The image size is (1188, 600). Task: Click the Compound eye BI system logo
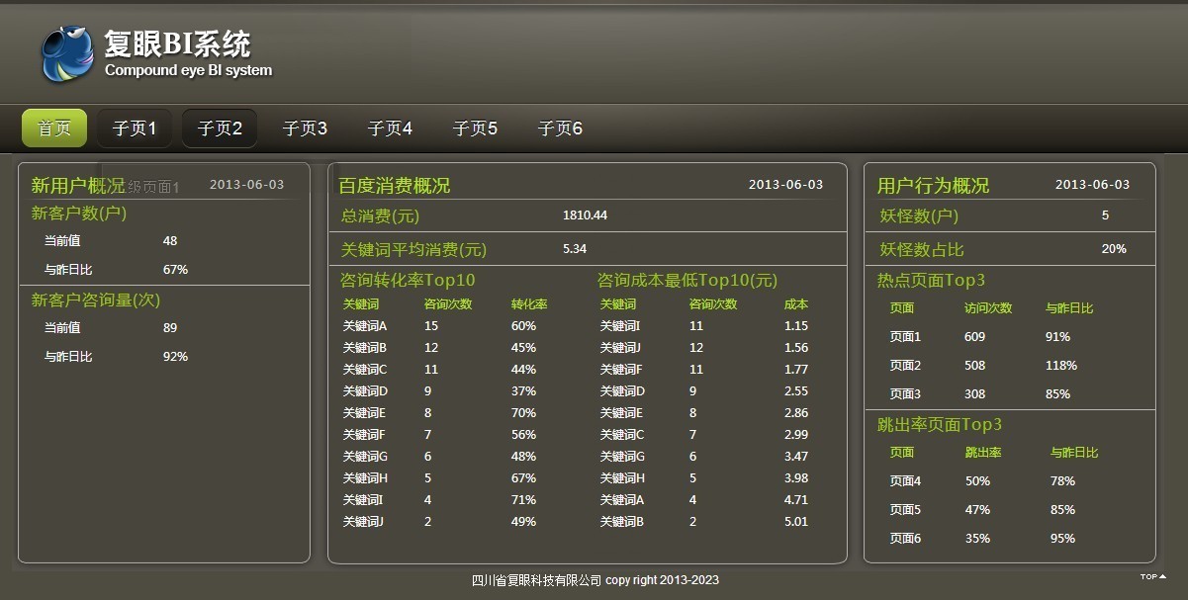click(67, 54)
